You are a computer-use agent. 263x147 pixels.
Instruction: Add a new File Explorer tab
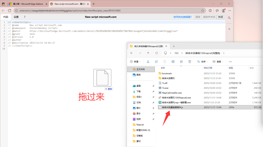(174, 46)
